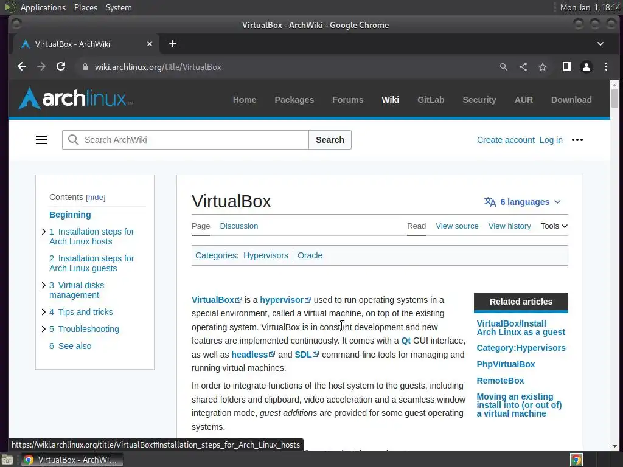Click the Applications menu logo icon
623x467 pixels.
(x=10, y=7)
